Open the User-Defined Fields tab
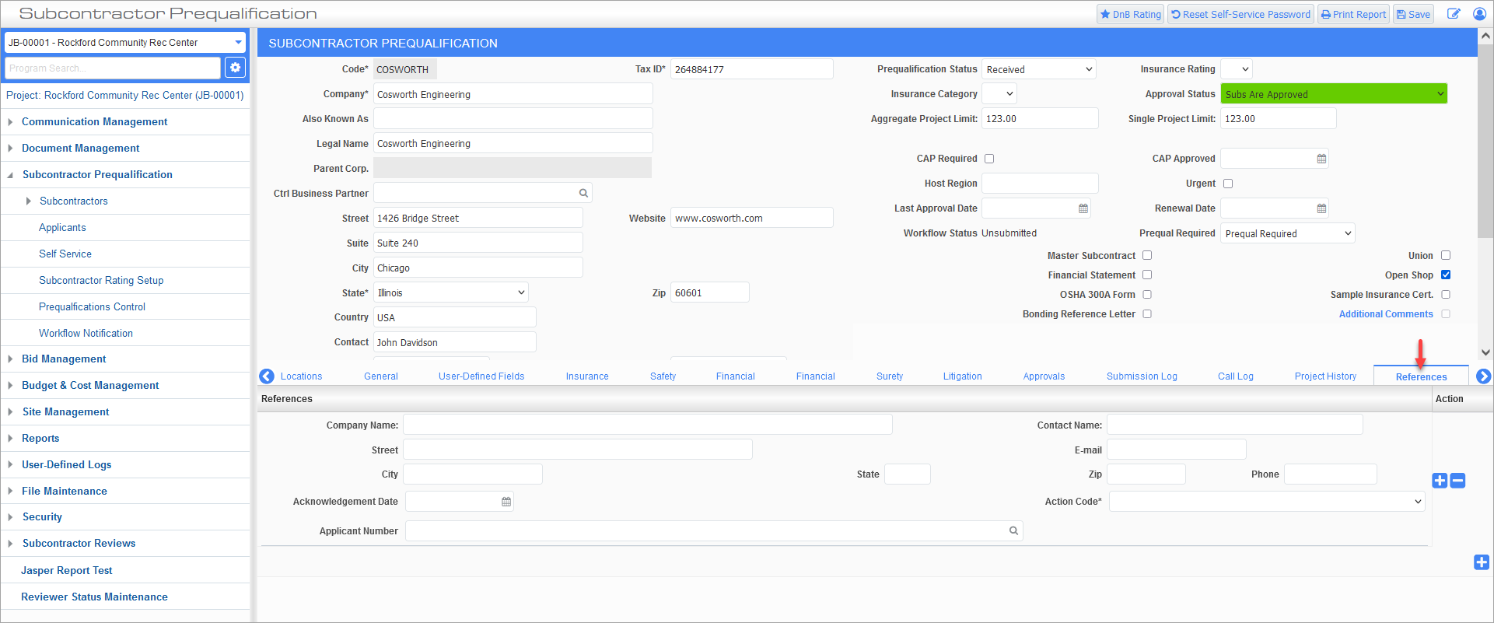The width and height of the screenshot is (1494, 623). click(x=481, y=376)
